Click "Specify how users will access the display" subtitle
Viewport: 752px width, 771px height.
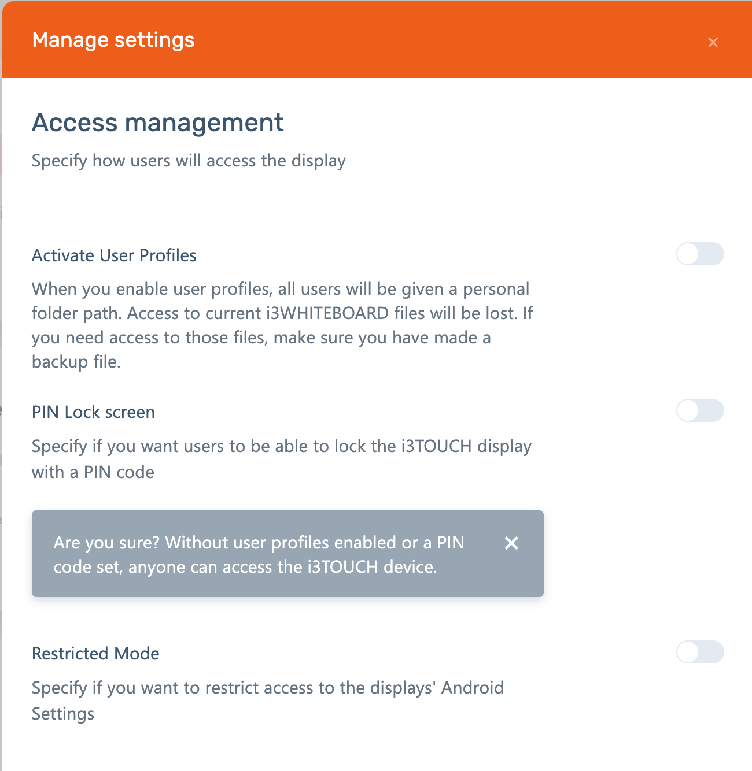tap(189, 161)
